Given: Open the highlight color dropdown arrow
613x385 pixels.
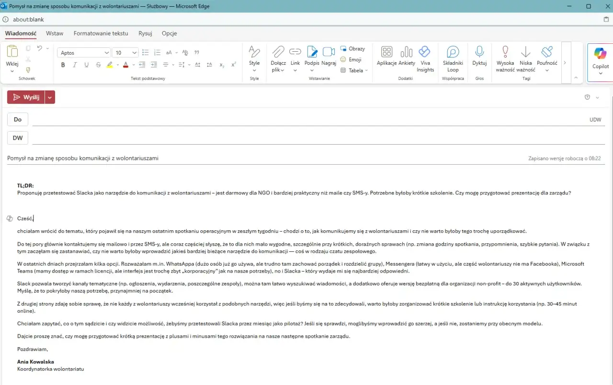Looking at the screenshot, I should (117, 65).
